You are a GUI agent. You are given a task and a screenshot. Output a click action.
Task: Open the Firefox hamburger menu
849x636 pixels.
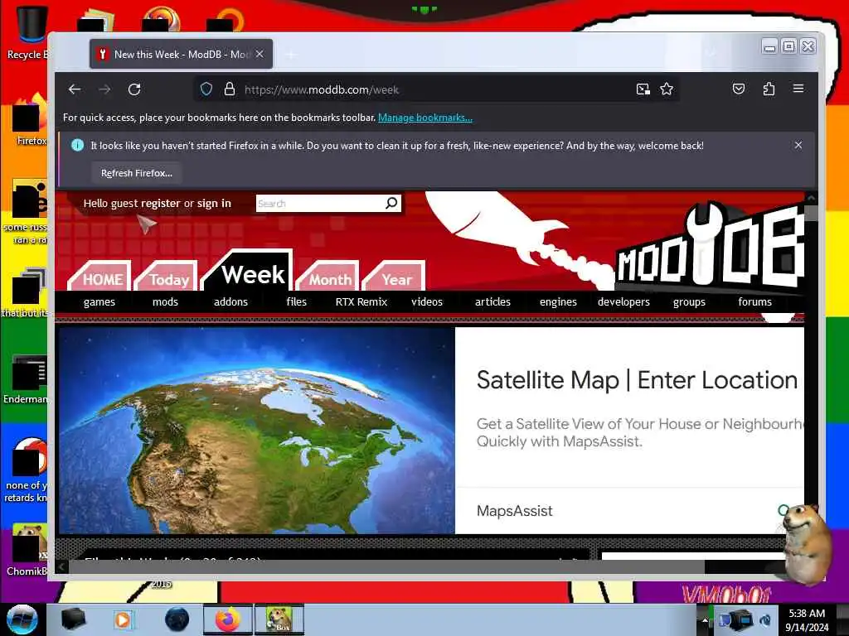798,88
